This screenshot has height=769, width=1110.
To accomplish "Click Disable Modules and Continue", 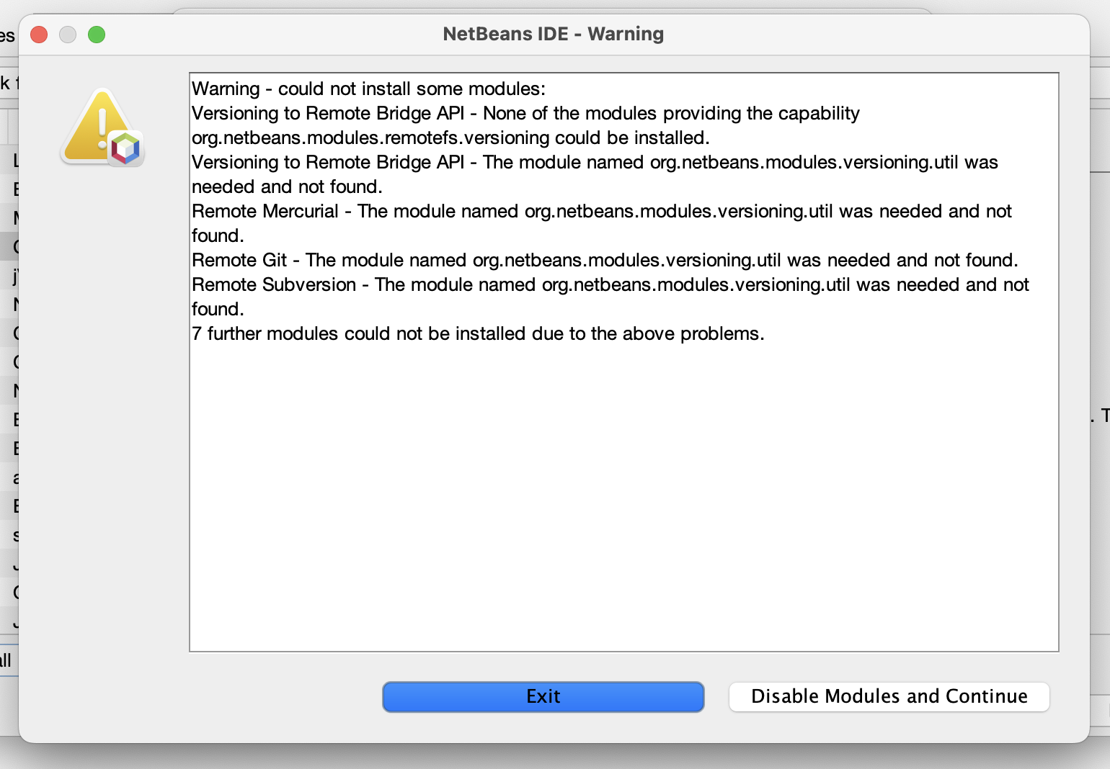I will 889,696.
